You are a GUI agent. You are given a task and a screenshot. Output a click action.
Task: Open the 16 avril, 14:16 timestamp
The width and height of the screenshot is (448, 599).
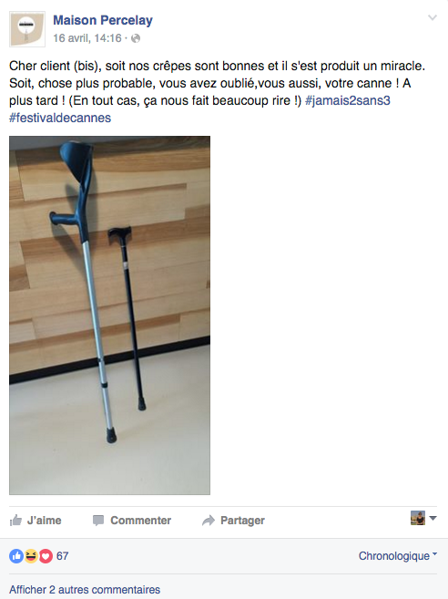click(87, 38)
